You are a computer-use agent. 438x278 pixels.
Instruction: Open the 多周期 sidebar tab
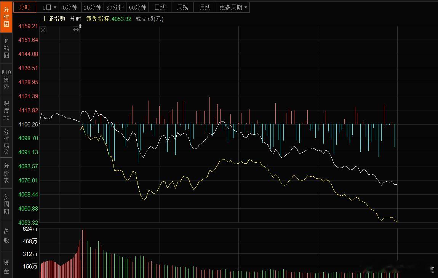(6, 204)
